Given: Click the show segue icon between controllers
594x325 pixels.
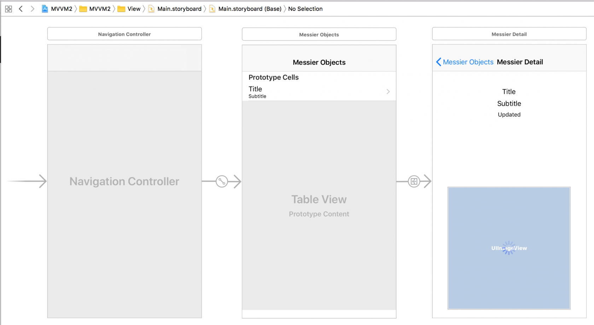Looking at the screenshot, I should pos(222,181).
